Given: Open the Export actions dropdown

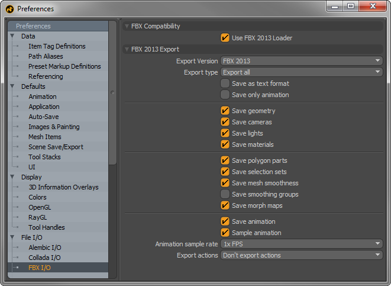Looking at the screenshot, I should click(x=301, y=255).
